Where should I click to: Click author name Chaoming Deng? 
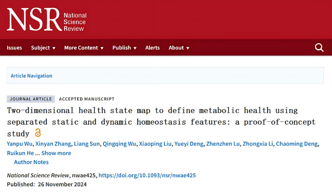pos(297,144)
